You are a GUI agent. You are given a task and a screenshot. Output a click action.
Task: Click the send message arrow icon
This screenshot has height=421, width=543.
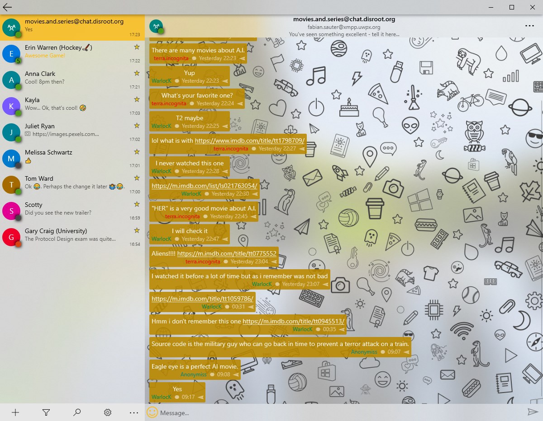pyautogui.click(x=533, y=412)
